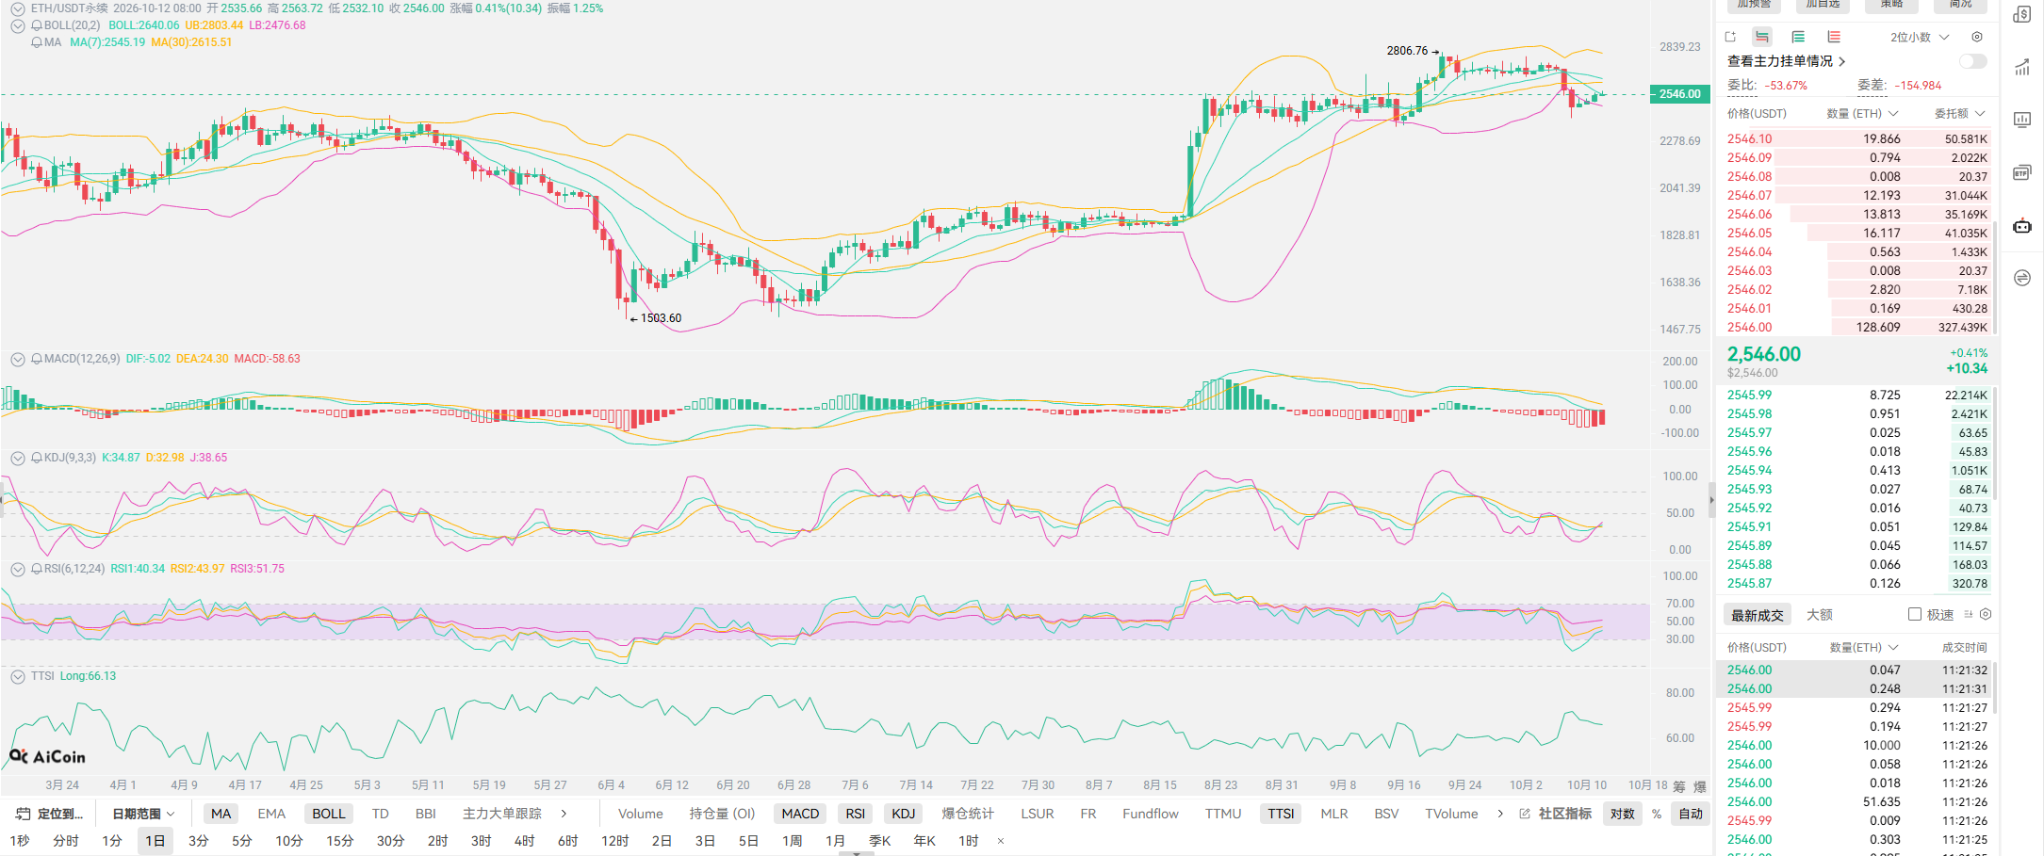Image resolution: width=2044 pixels, height=856 pixels.
Task: Open the dollar-note icon in right sidebar
Action: [x=2022, y=14]
